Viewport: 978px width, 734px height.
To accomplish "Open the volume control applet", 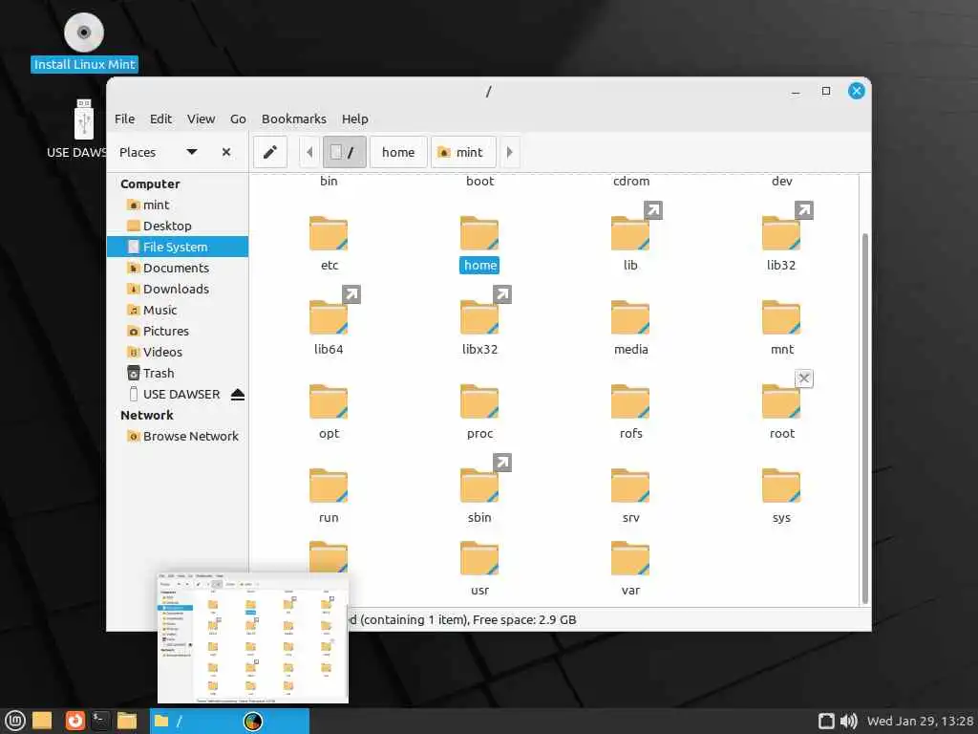I will (848, 721).
